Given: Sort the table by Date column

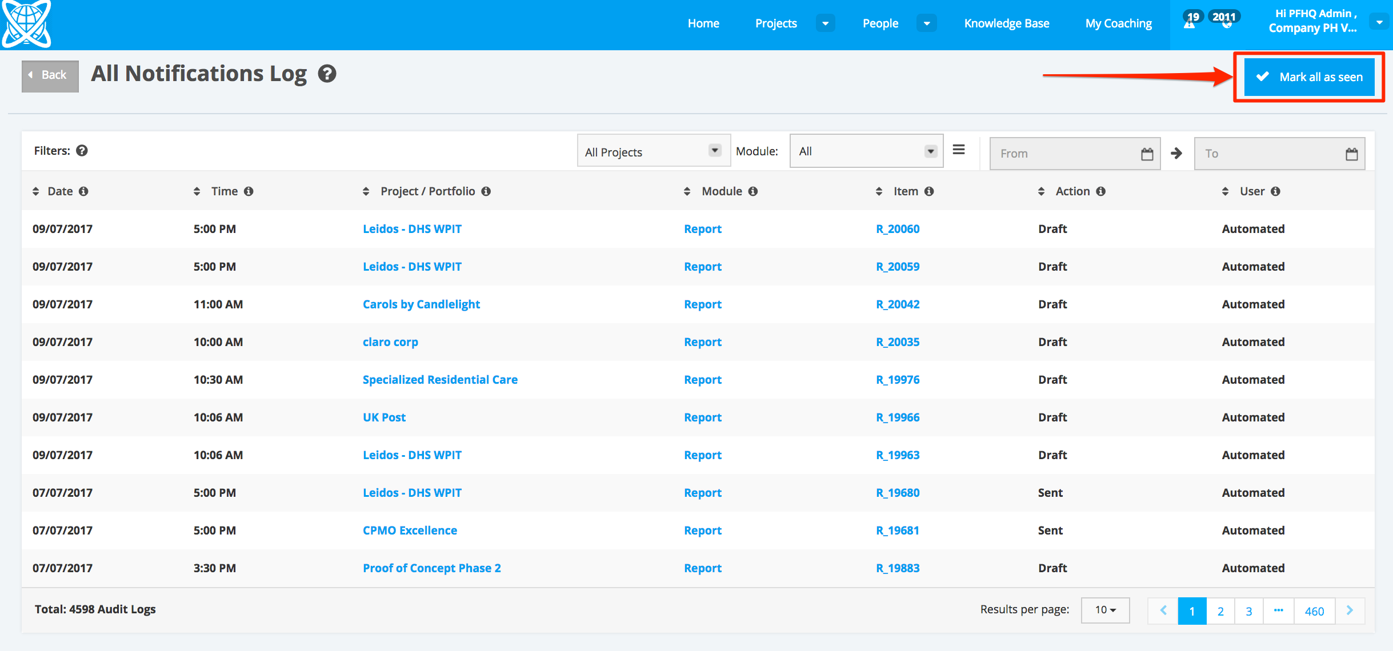Looking at the screenshot, I should 36,191.
